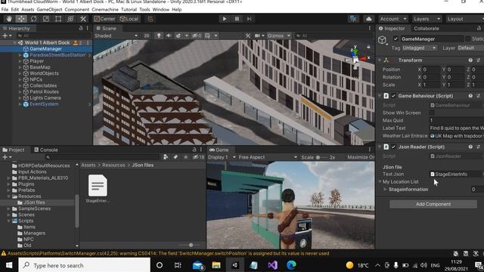Open Visual Studio from the taskbar
The height and width of the screenshot is (272, 484).
click(x=273, y=265)
